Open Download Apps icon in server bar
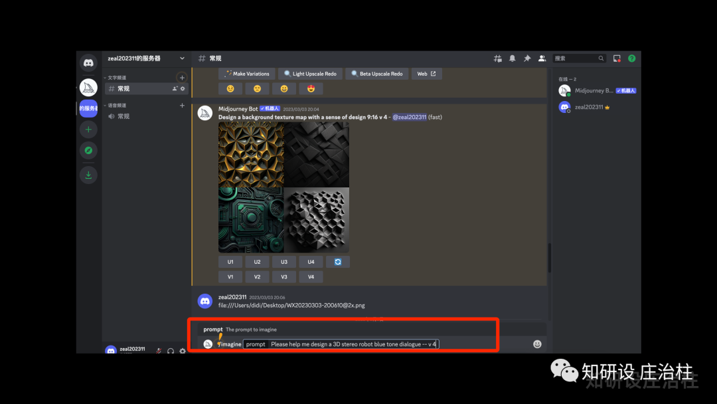 coord(88,175)
